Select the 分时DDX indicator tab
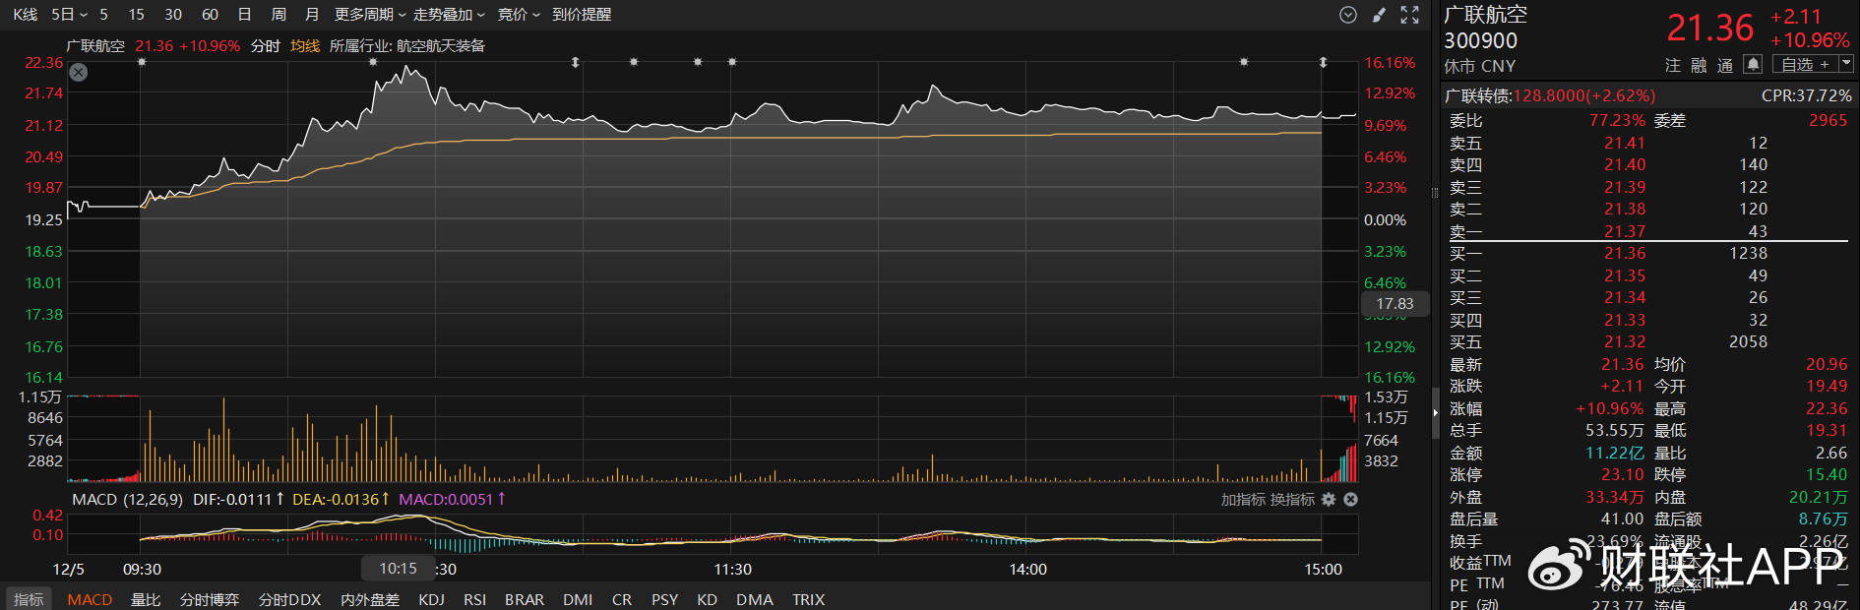1860x610 pixels. coord(290,599)
